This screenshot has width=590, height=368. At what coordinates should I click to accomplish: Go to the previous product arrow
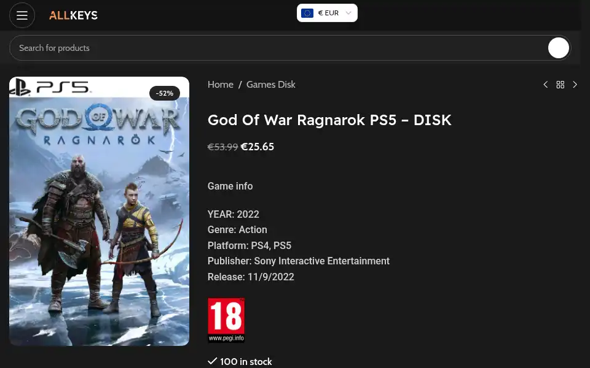point(546,85)
